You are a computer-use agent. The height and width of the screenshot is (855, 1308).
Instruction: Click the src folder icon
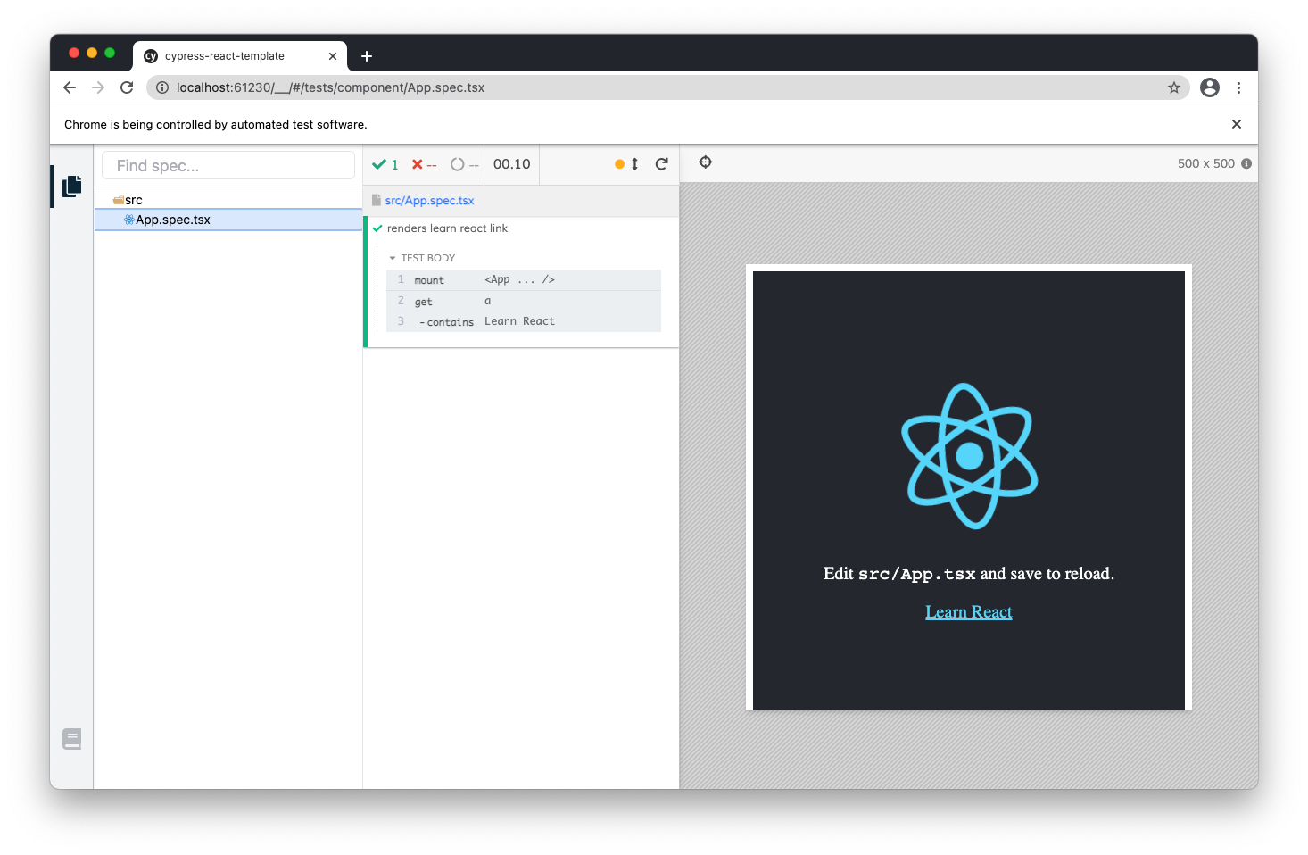(x=119, y=200)
